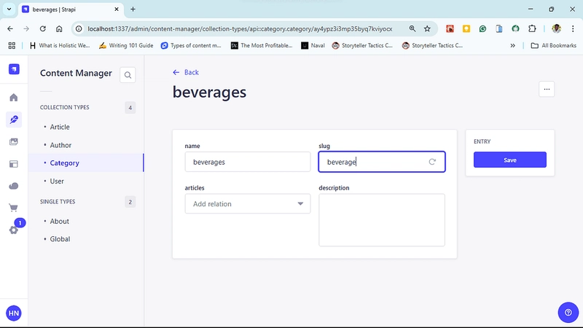Bookmark this page with star icon
Image resolution: width=583 pixels, height=328 pixels.
[x=427, y=28]
